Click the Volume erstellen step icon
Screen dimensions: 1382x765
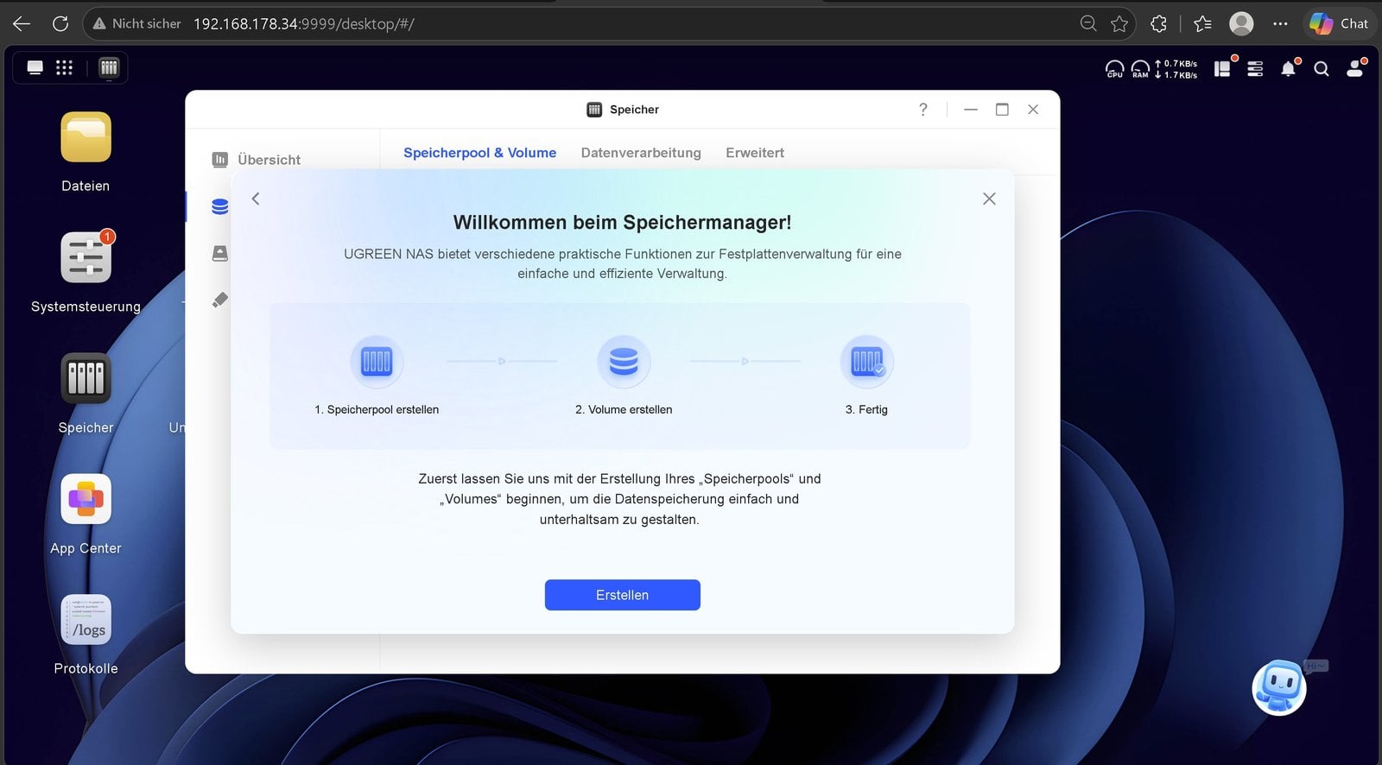624,361
